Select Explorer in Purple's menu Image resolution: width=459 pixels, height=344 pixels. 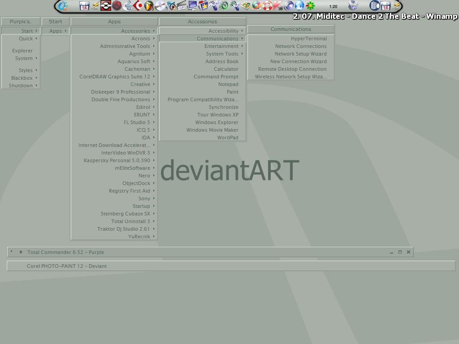(21, 51)
